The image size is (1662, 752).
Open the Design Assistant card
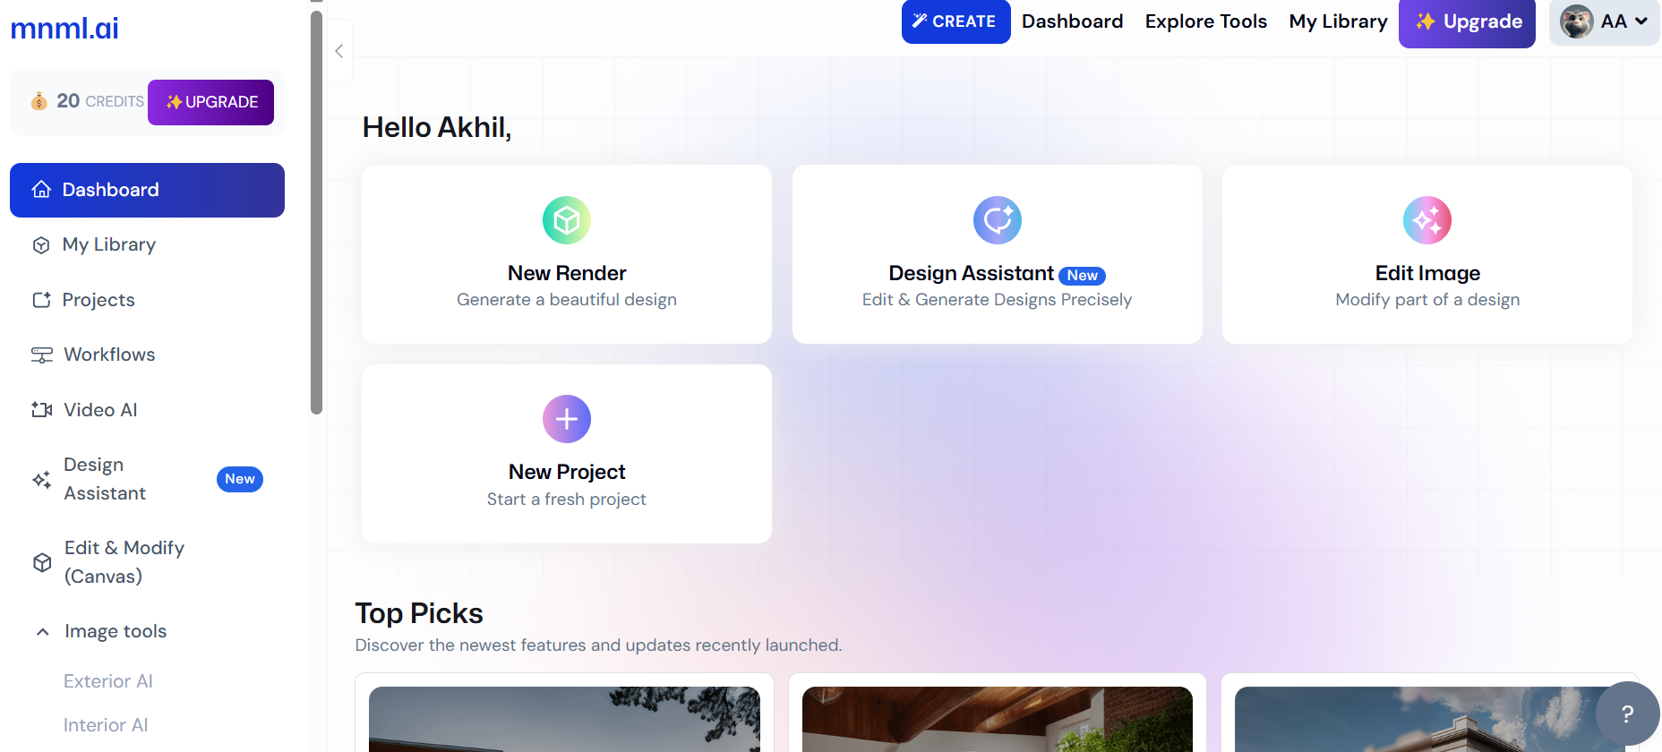[997, 254]
